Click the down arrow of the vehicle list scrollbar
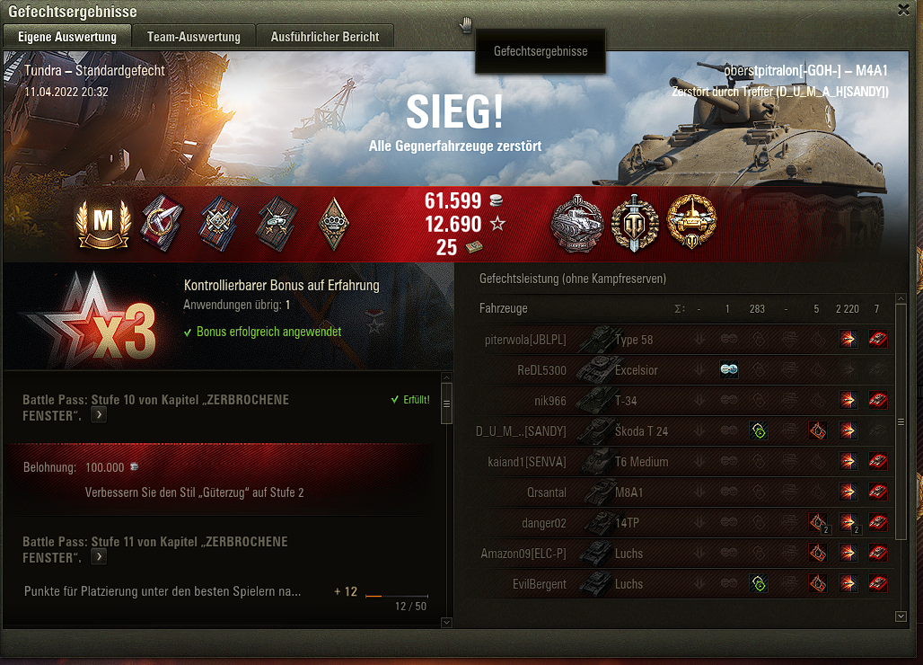The image size is (923, 665). 901,616
